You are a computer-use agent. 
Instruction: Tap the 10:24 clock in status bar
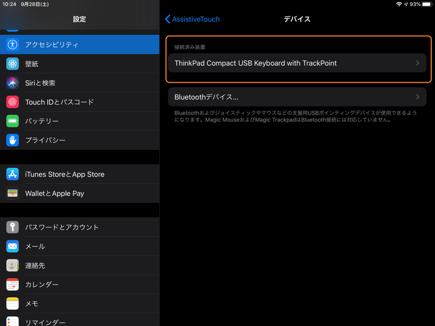[x=9, y=4]
